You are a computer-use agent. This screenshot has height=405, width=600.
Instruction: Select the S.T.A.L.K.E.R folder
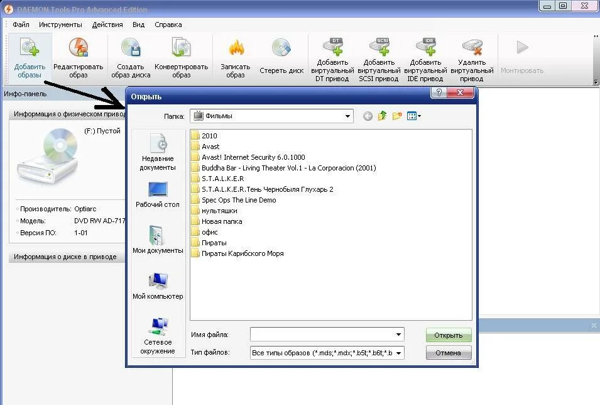click(217, 179)
